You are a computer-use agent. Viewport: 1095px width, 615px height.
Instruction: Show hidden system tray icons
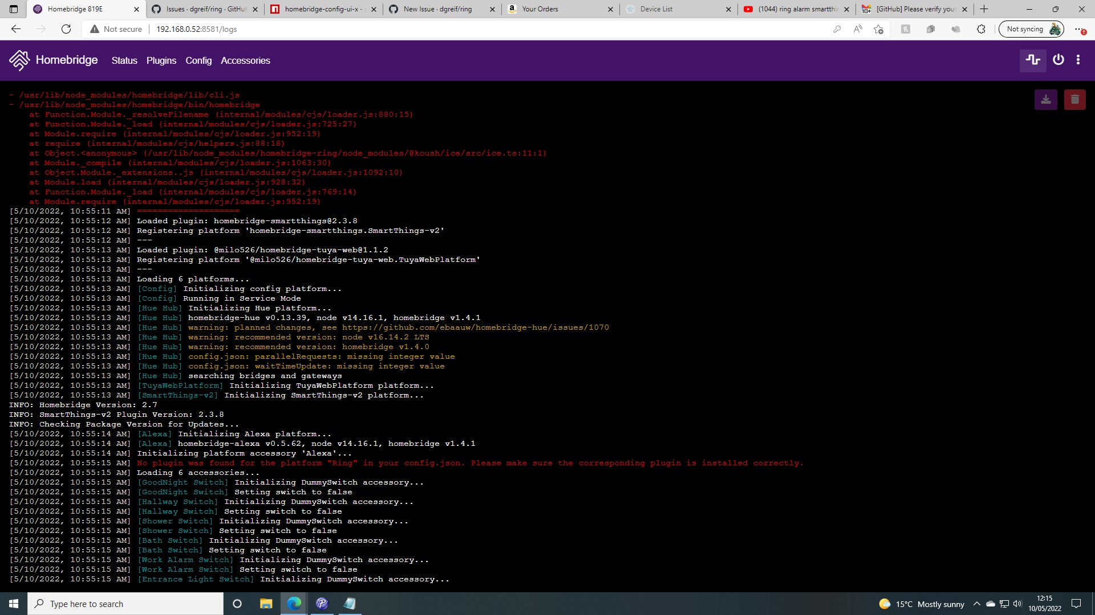(976, 604)
